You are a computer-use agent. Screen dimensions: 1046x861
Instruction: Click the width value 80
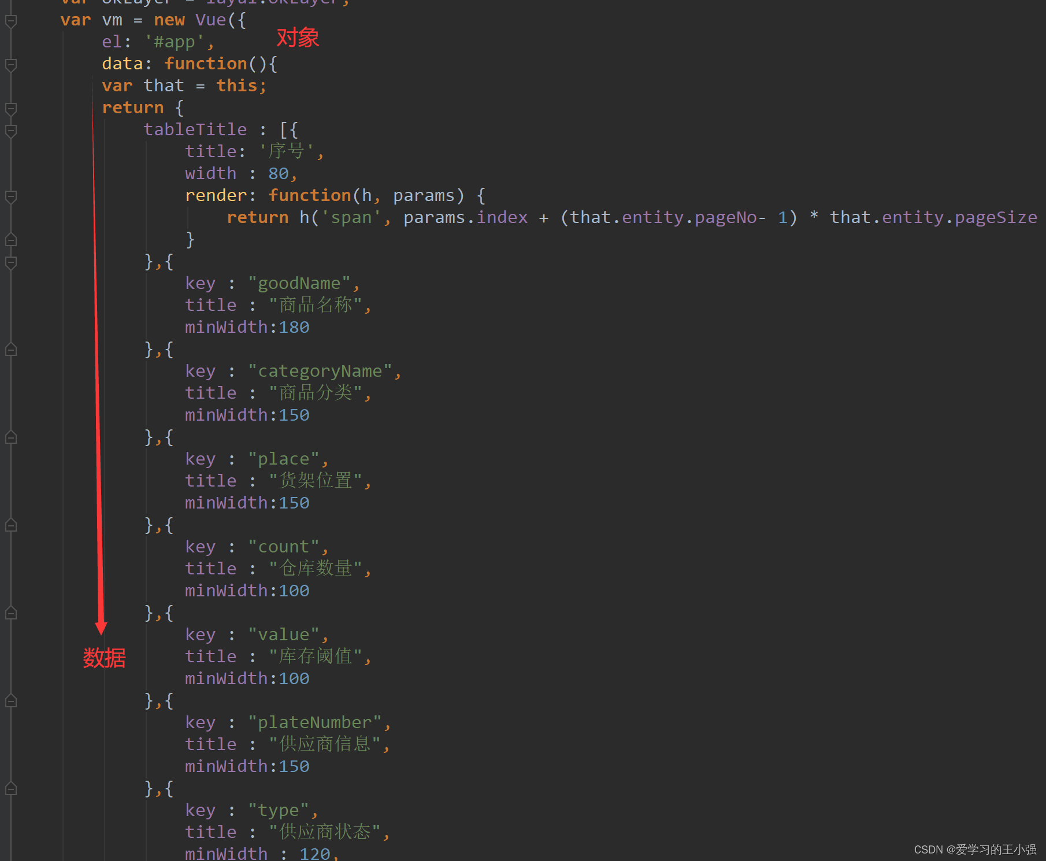tap(279, 174)
